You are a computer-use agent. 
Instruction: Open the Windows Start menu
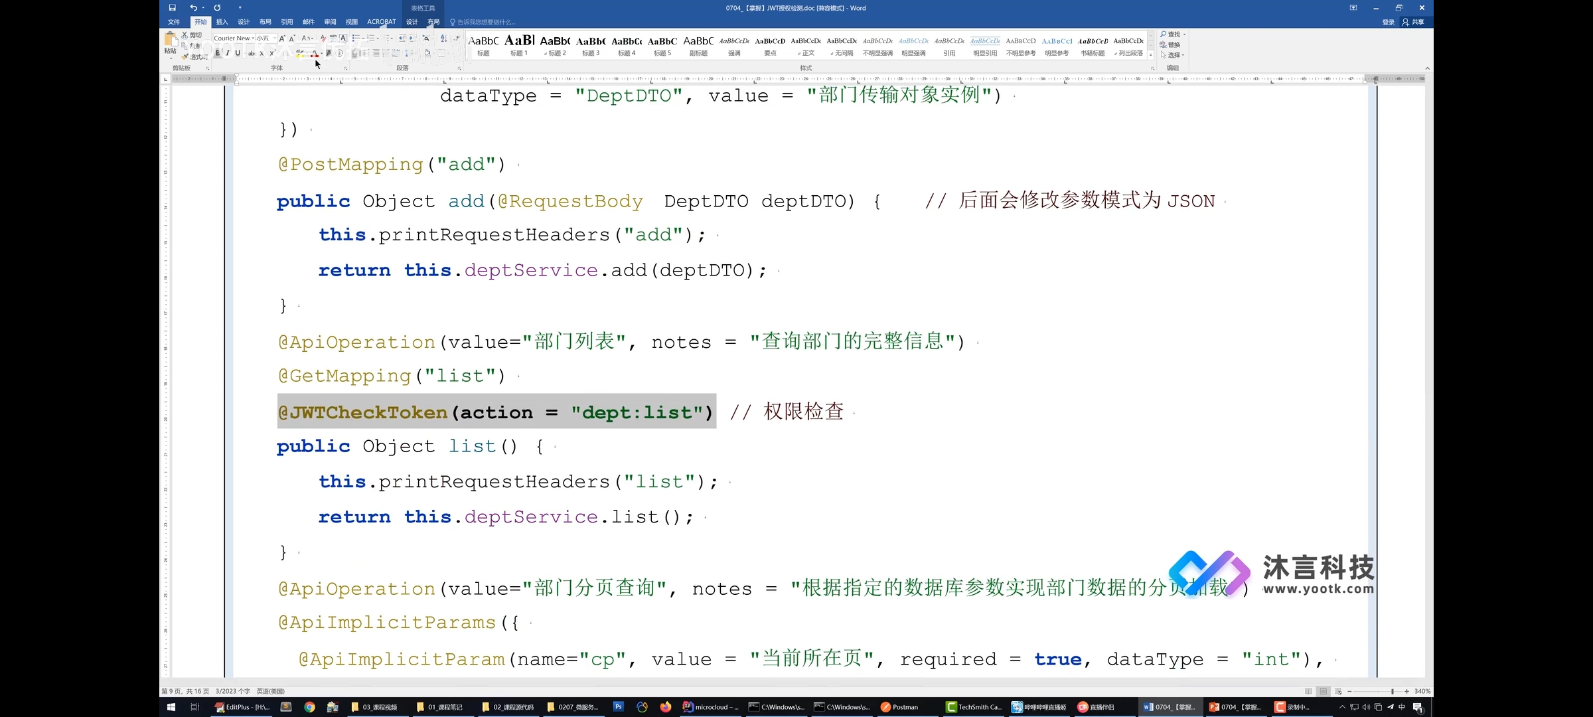pos(171,707)
